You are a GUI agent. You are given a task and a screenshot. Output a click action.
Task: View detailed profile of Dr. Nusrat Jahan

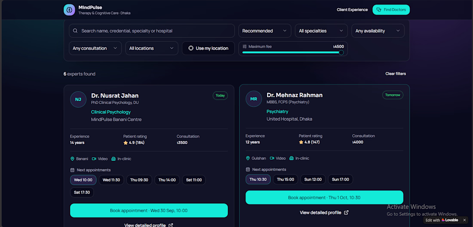(x=149, y=225)
